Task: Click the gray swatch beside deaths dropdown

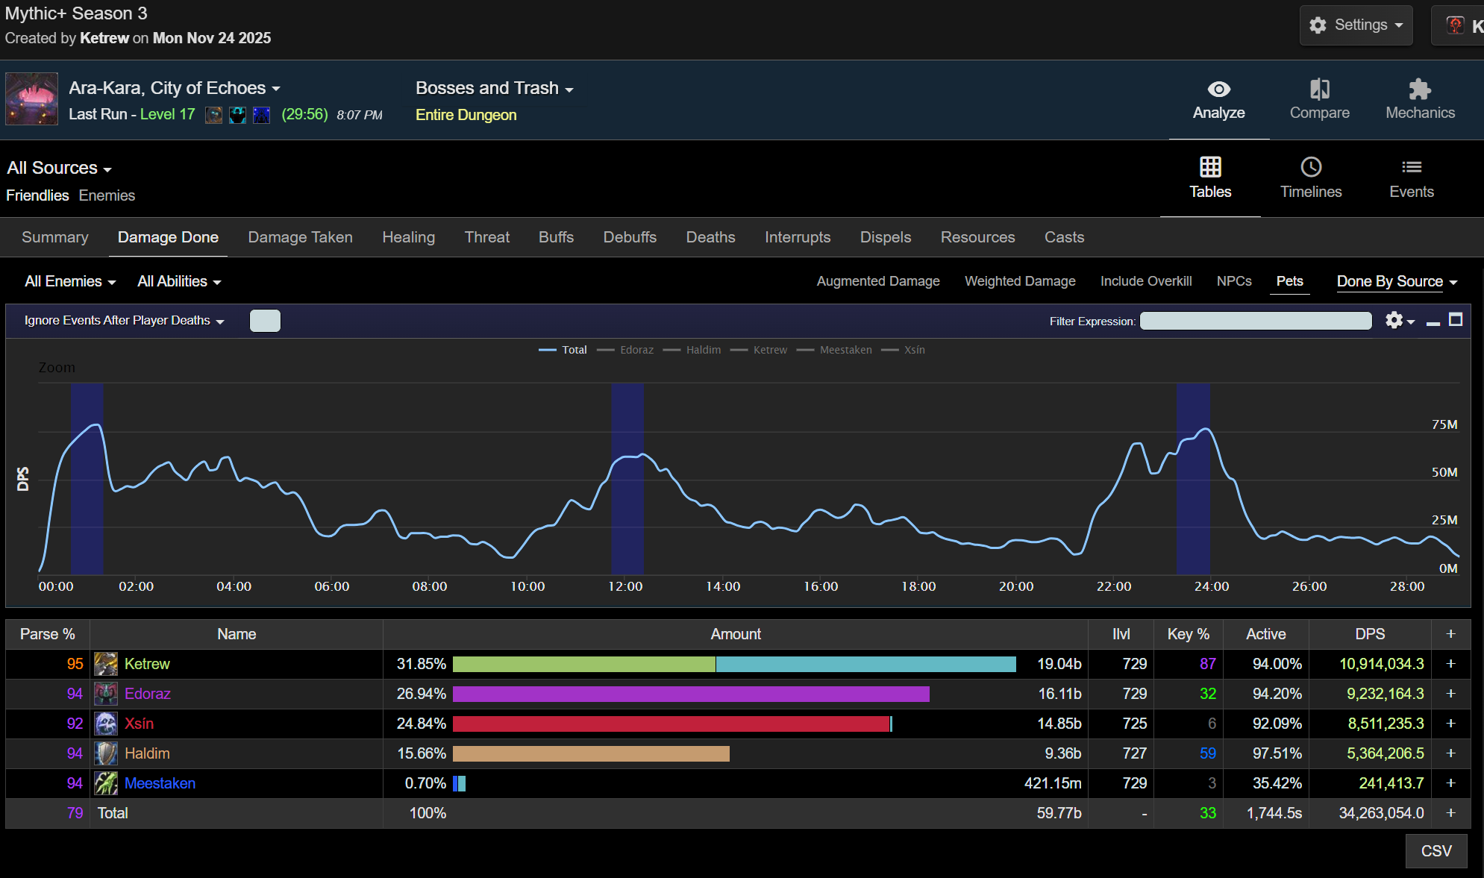Action: 265,321
